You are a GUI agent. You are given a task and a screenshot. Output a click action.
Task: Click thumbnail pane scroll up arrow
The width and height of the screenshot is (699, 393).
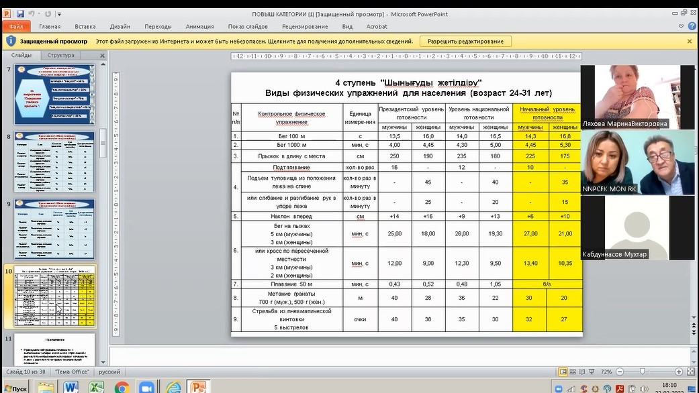click(103, 64)
